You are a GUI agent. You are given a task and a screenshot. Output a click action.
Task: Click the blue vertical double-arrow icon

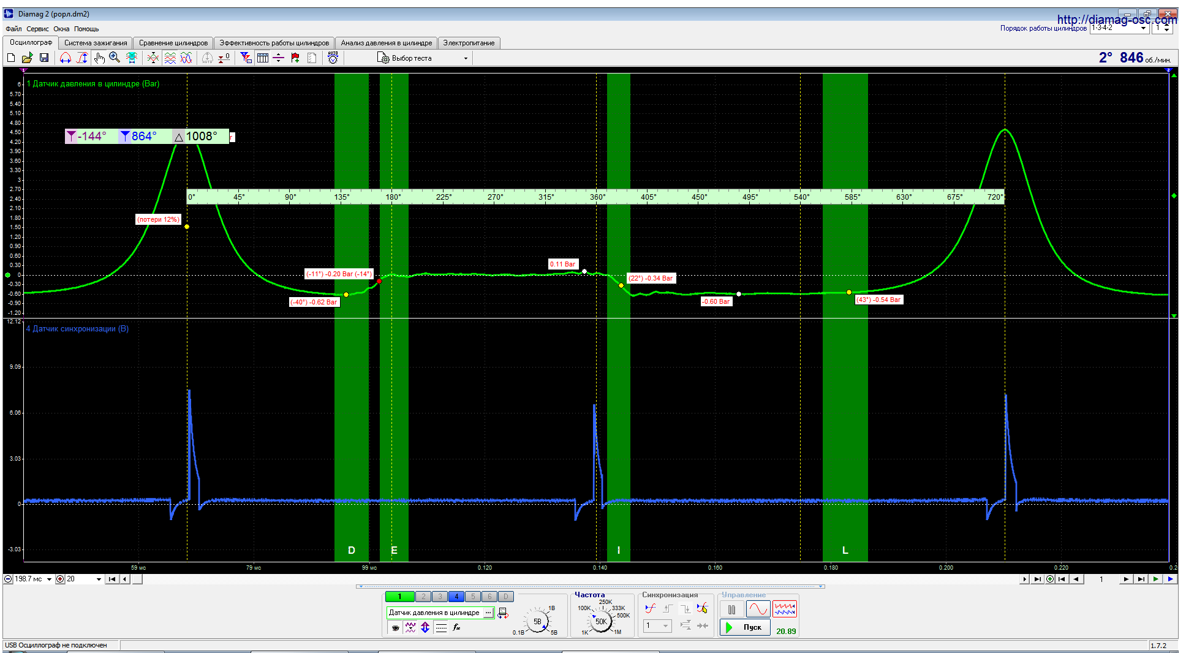coord(425,627)
